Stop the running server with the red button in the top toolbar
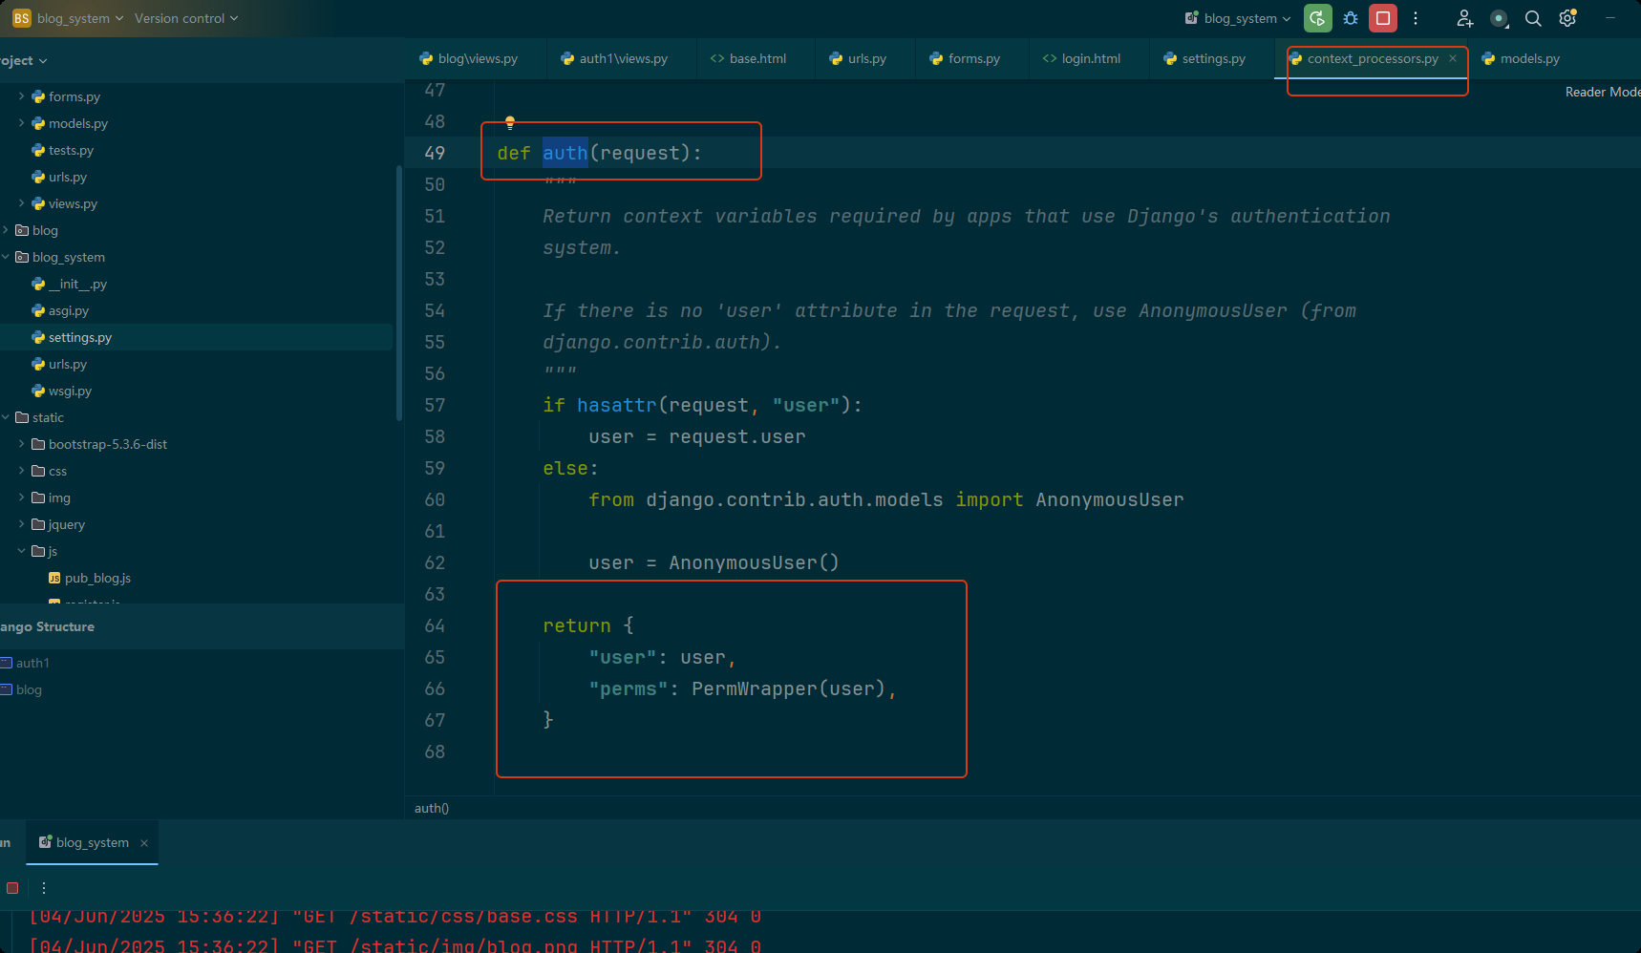 click(x=1383, y=18)
